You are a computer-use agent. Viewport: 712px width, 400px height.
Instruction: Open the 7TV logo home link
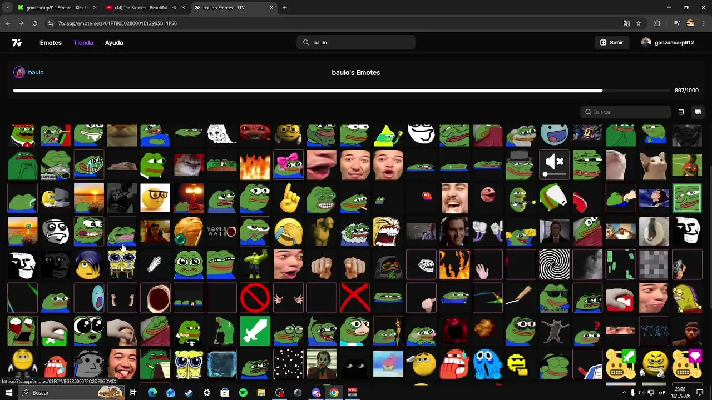click(x=17, y=43)
